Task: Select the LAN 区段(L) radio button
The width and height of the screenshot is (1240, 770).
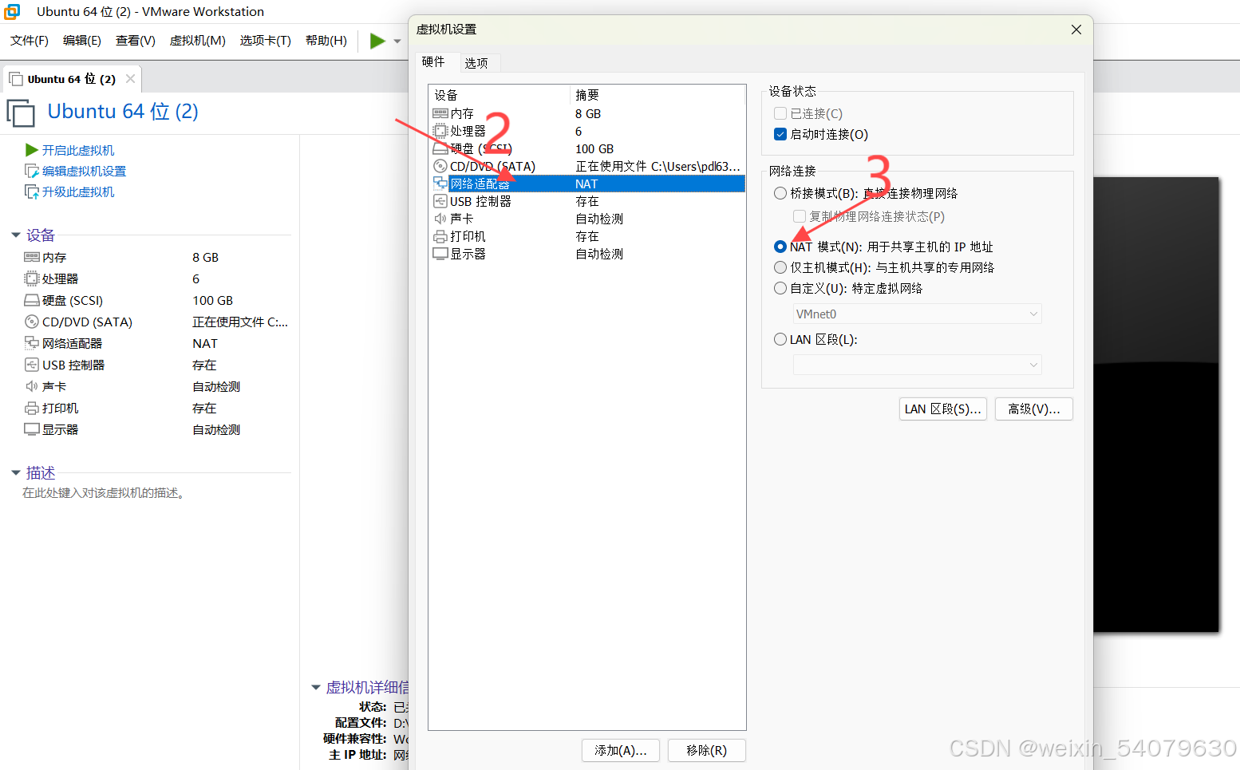Action: [x=780, y=339]
